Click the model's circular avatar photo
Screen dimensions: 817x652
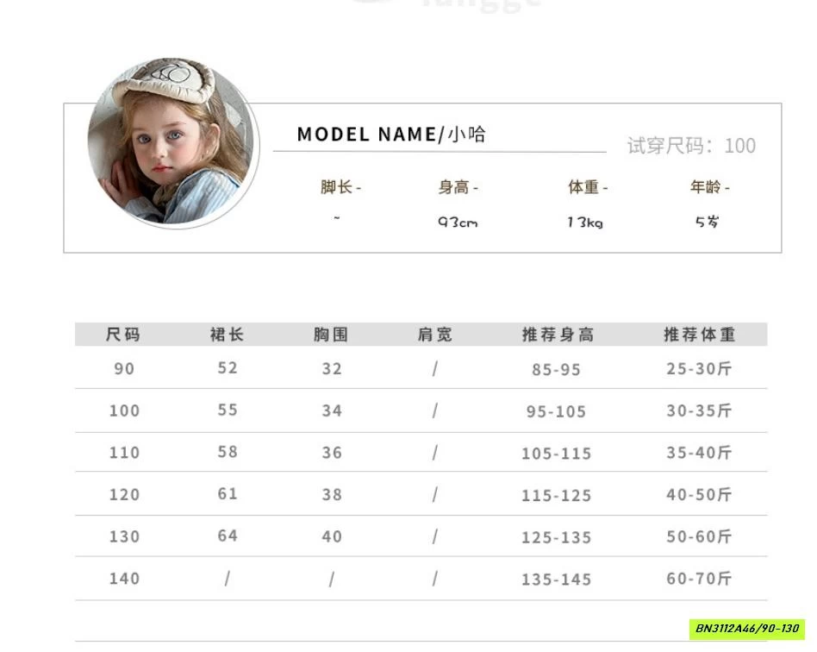[173, 142]
